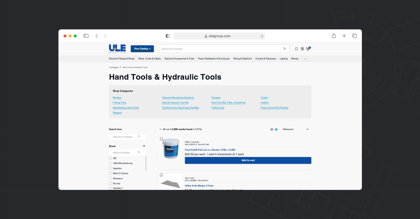Viewport: 420px width, 219px height.
Task: Go forward with the browser forward arrow
Action: click(105, 36)
